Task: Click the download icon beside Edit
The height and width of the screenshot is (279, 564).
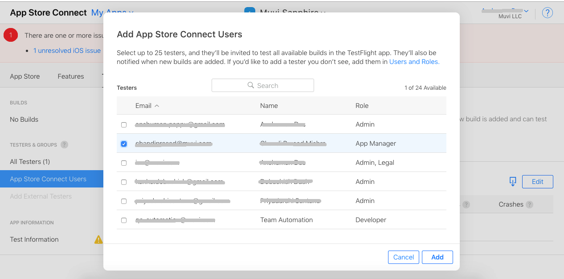Action: pyautogui.click(x=513, y=181)
